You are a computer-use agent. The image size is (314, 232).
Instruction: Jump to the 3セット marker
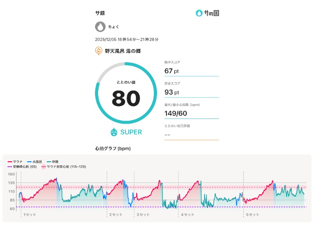coord(143,215)
